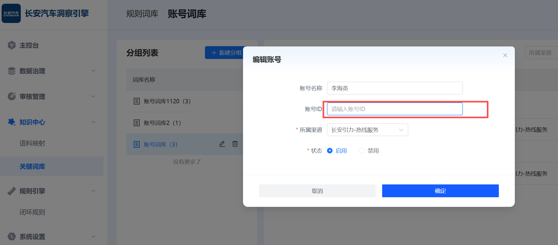The image size is (558, 245).
Task: Select the 启用 status radio button
Action: (330, 151)
